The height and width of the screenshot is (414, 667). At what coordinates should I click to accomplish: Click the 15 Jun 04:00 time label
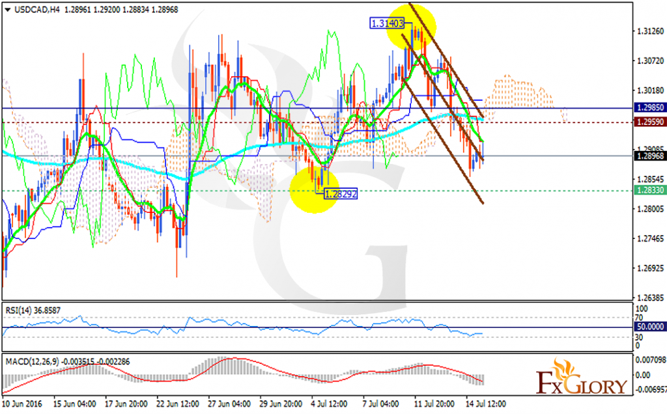pos(74,404)
